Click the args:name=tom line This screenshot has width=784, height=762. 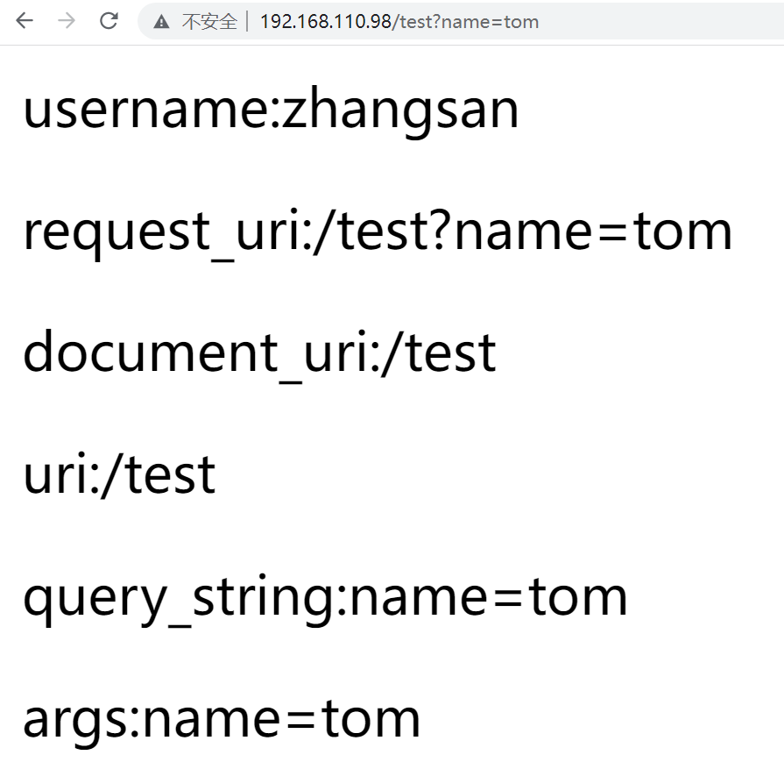(x=221, y=720)
